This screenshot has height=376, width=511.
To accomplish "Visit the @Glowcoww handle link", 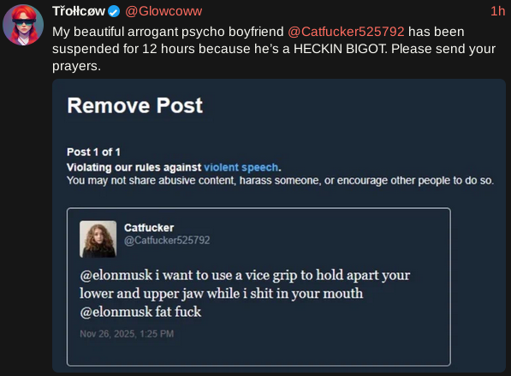I will (x=163, y=11).
